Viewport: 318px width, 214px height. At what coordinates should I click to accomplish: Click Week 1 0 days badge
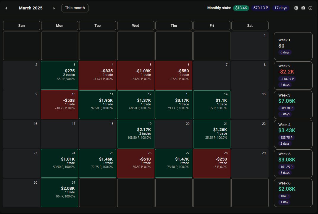pyautogui.click(x=285, y=52)
